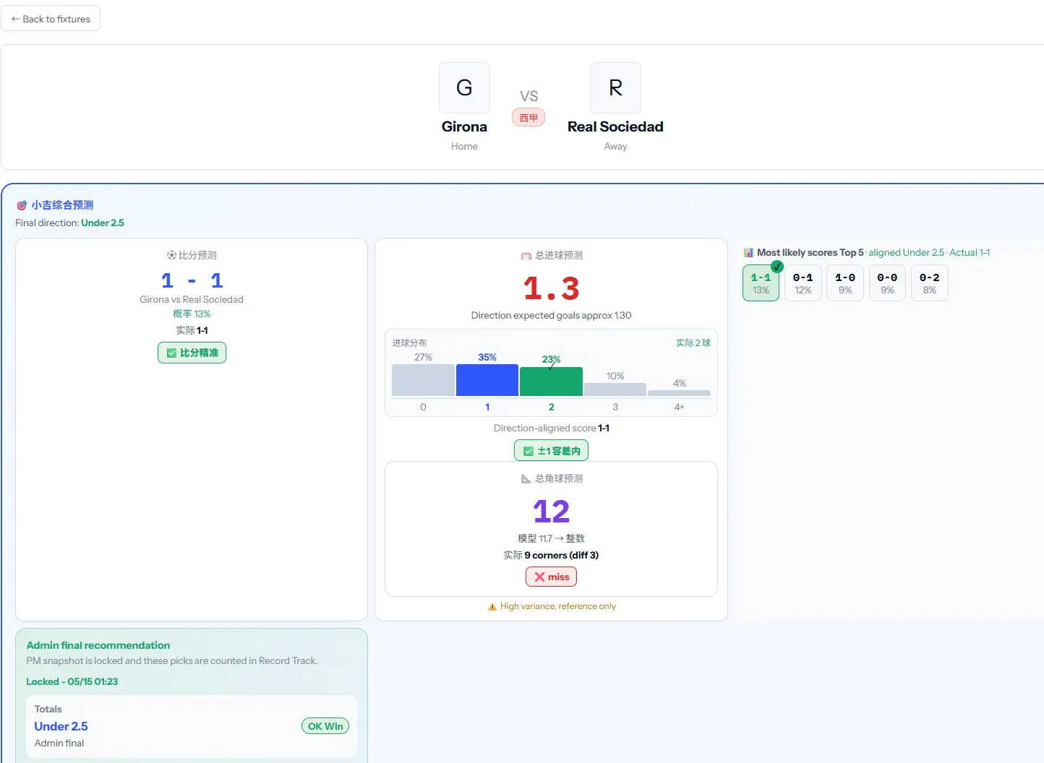Click the Final direction Under 2.5 text

pos(69,223)
